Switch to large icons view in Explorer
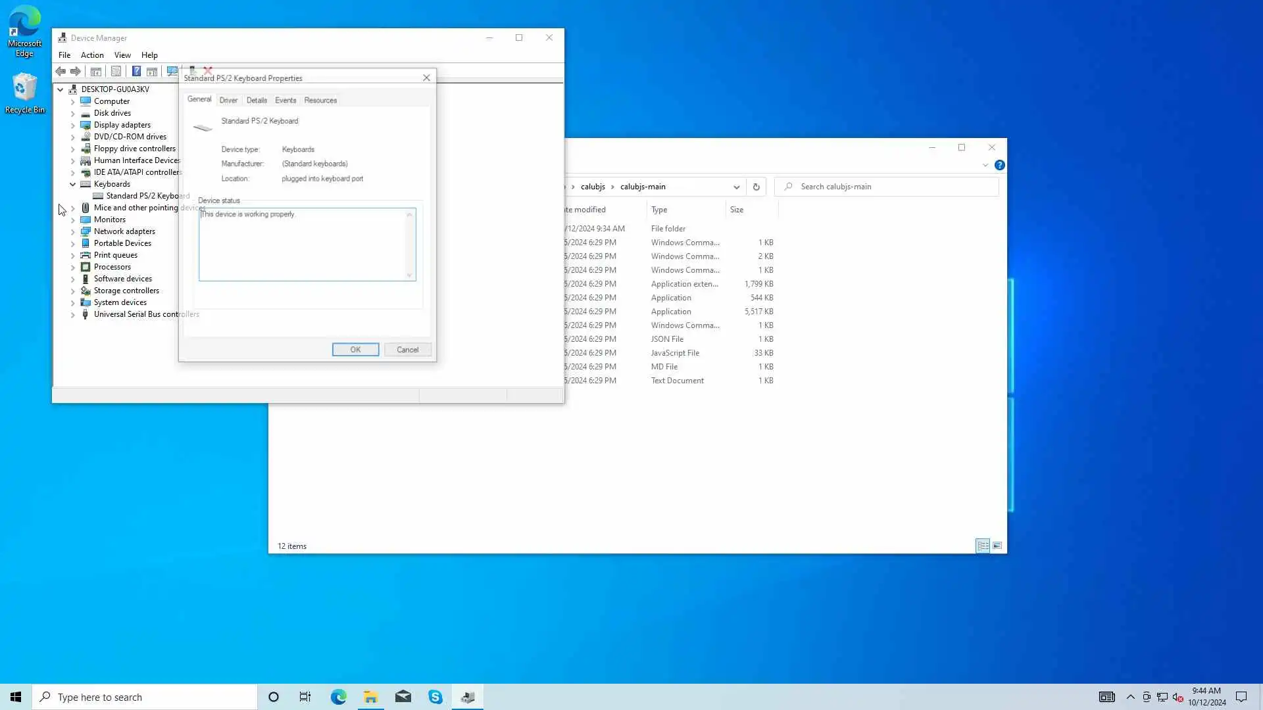 click(997, 546)
